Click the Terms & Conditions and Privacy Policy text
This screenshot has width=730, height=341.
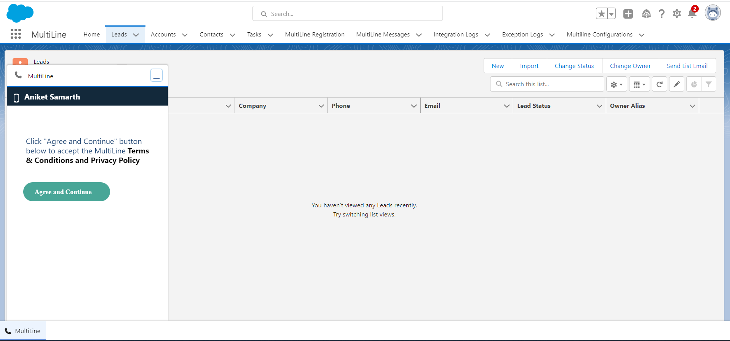(88, 156)
